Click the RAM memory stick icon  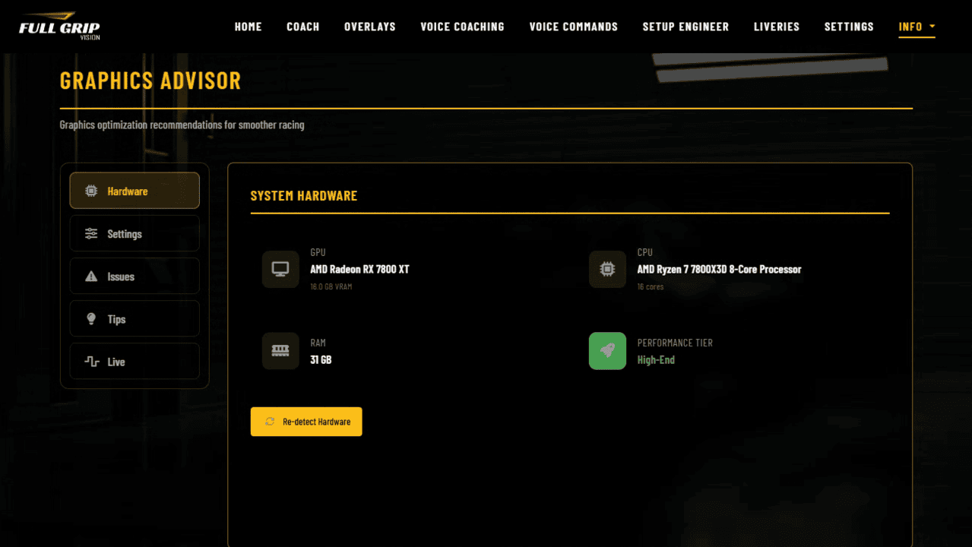280,351
